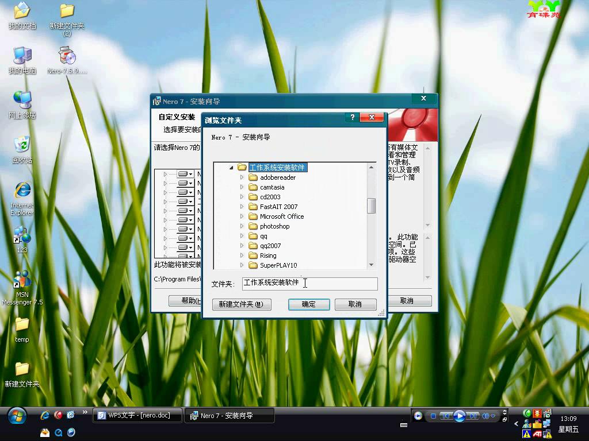589x441 pixels.
Task: Click the QQ penguin quick launch icon
Action: 45,432
